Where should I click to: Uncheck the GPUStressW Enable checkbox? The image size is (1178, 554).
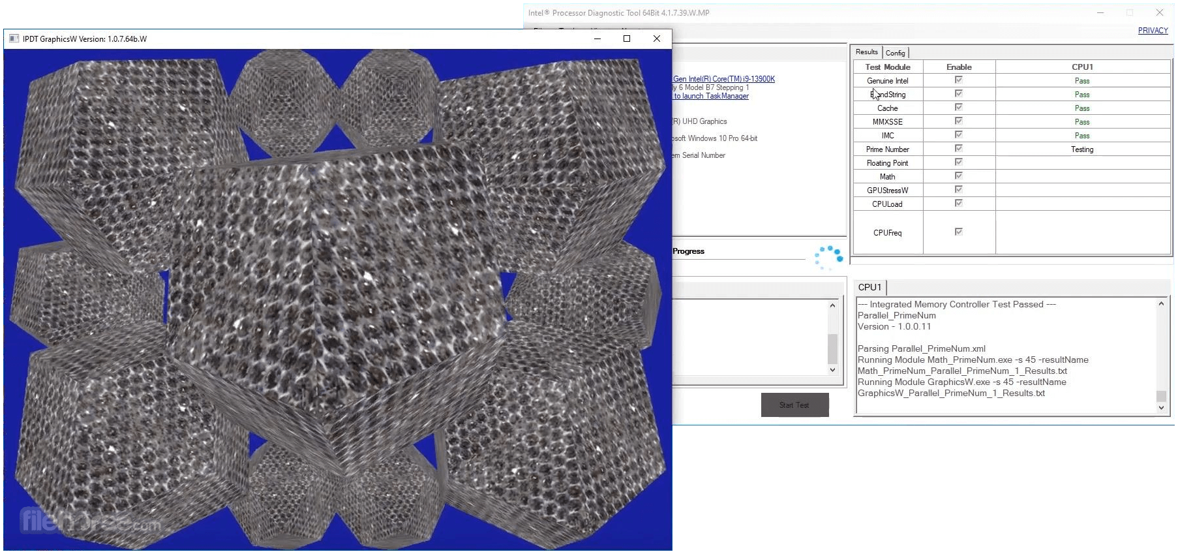click(959, 189)
